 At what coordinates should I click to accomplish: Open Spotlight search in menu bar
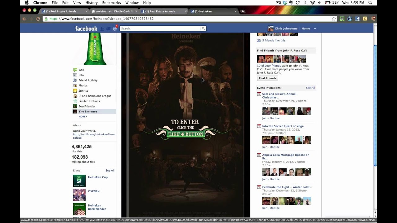[370, 3]
